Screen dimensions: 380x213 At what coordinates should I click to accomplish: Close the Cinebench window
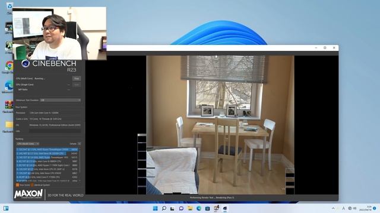(334, 48)
